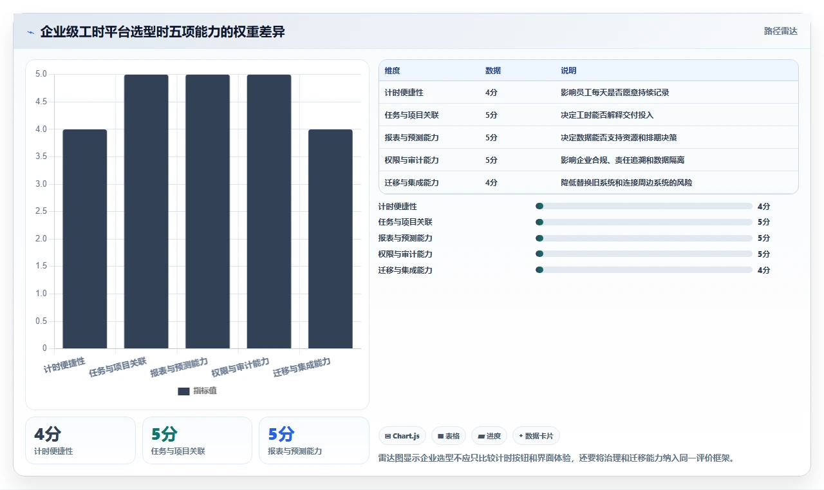Click the 路径雷达 label in header
The height and width of the screenshot is (490, 824).
click(x=780, y=31)
